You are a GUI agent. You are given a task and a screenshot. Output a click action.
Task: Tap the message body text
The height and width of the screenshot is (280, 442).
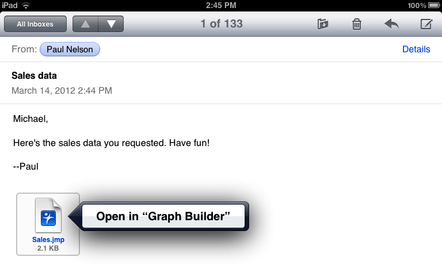111,142
